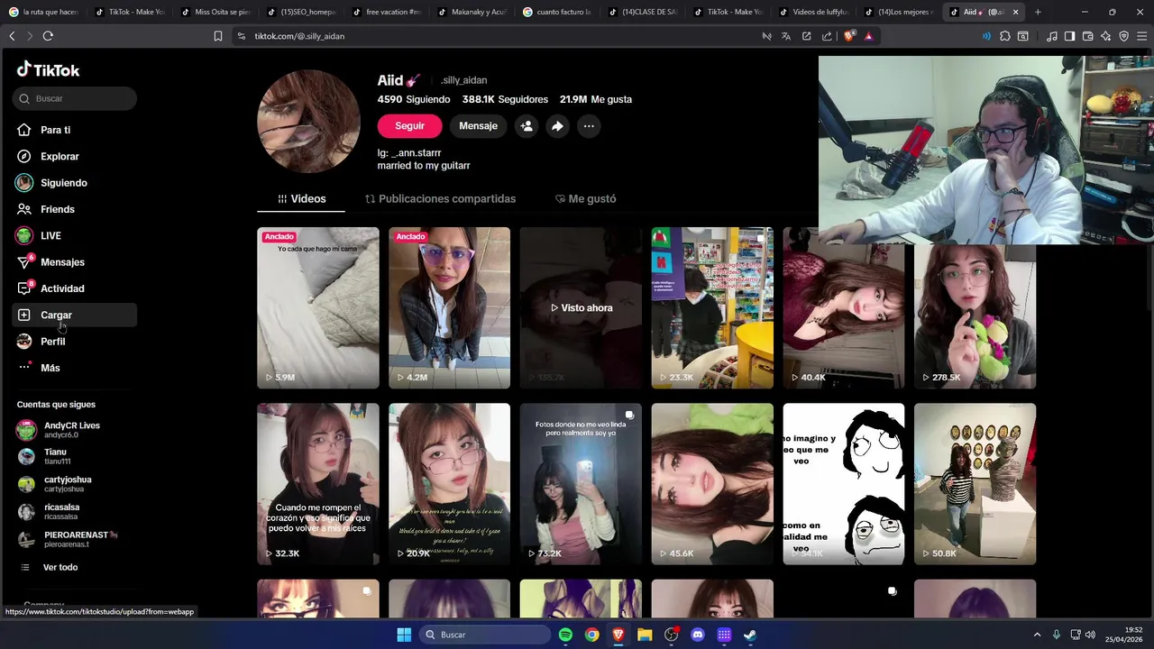This screenshot has height=649, width=1154.
Task: Open Spotify from the taskbar
Action: tap(565, 635)
